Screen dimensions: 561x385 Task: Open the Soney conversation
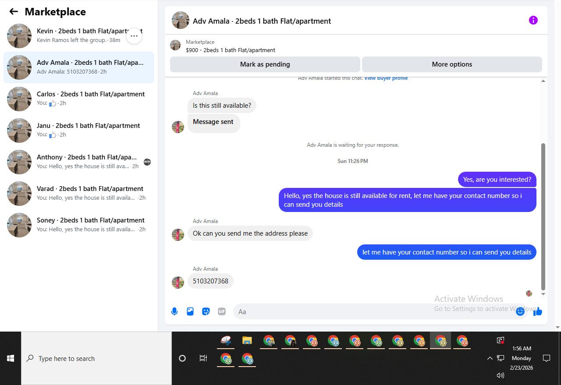(79, 225)
